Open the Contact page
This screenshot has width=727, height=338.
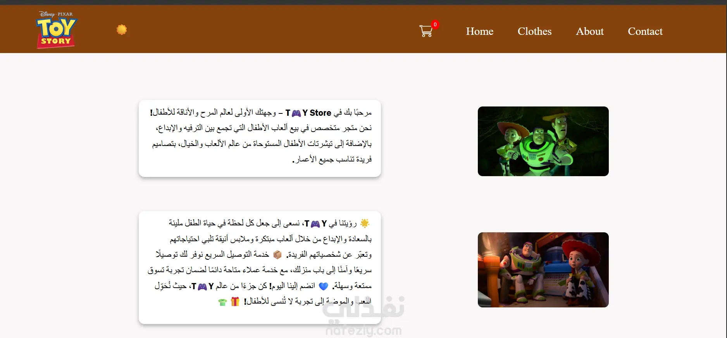[645, 31]
